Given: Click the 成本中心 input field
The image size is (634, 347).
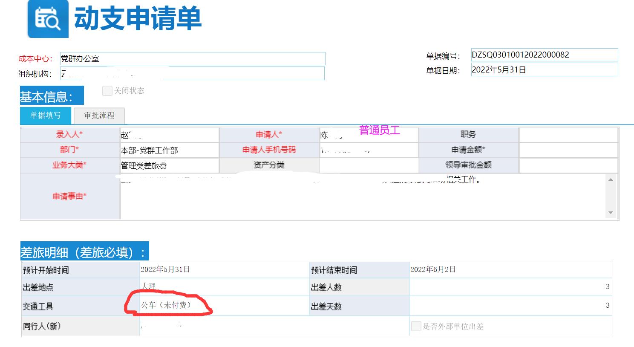Looking at the screenshot, I should (x=193, y=59).
